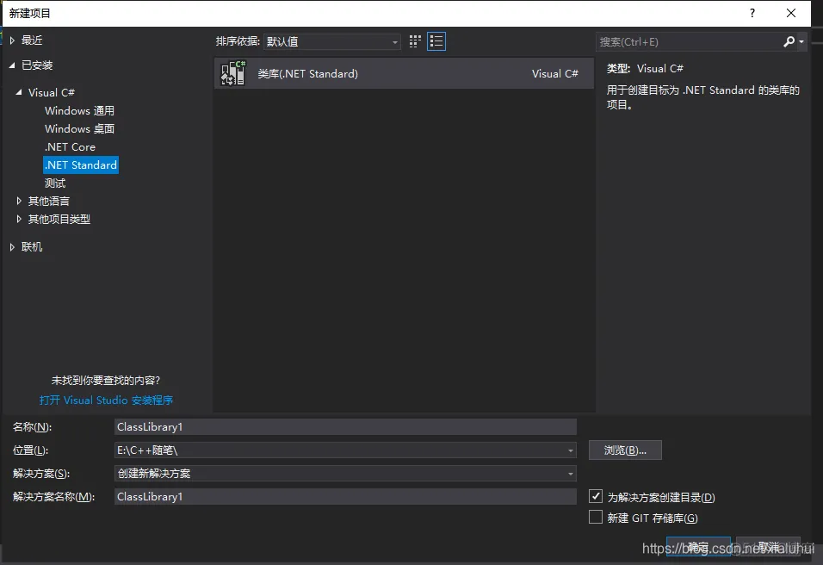
Task: Click the 联机 label
Action: 32,247
